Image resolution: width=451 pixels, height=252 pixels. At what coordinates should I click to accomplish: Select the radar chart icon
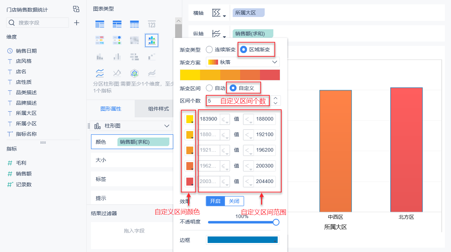click(134, 73)
